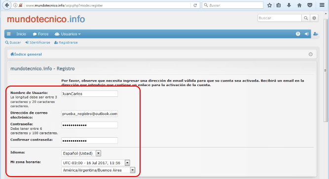
Task: Click the register user icon in navbar
Action: pos(316,34)
